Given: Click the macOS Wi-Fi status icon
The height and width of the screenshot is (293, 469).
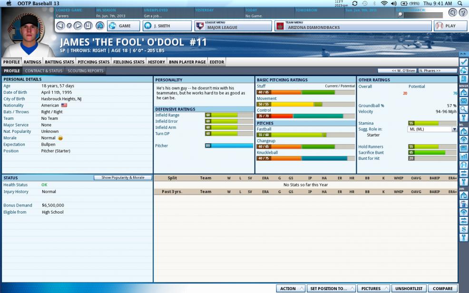Looking at the screenshot, I should click(x=384, y=3).
